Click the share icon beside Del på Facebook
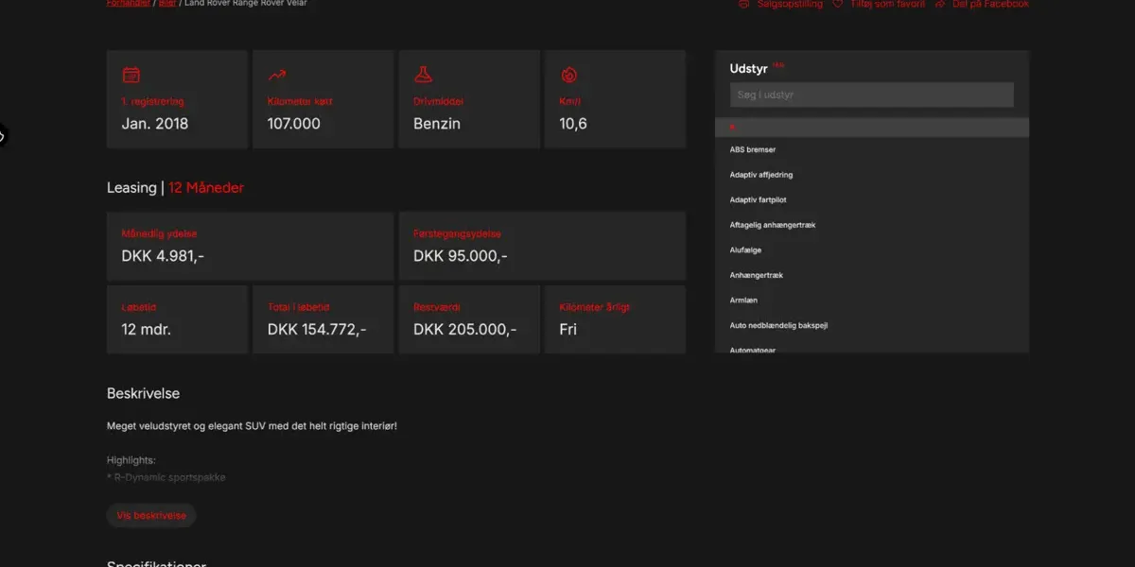Screen dimensions: 1135x567 [940, 4]
